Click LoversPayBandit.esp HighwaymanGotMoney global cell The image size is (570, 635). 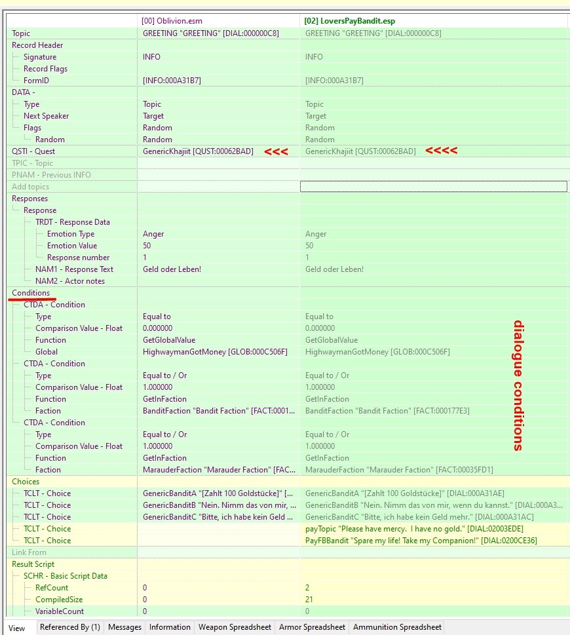tap(434, 351)
